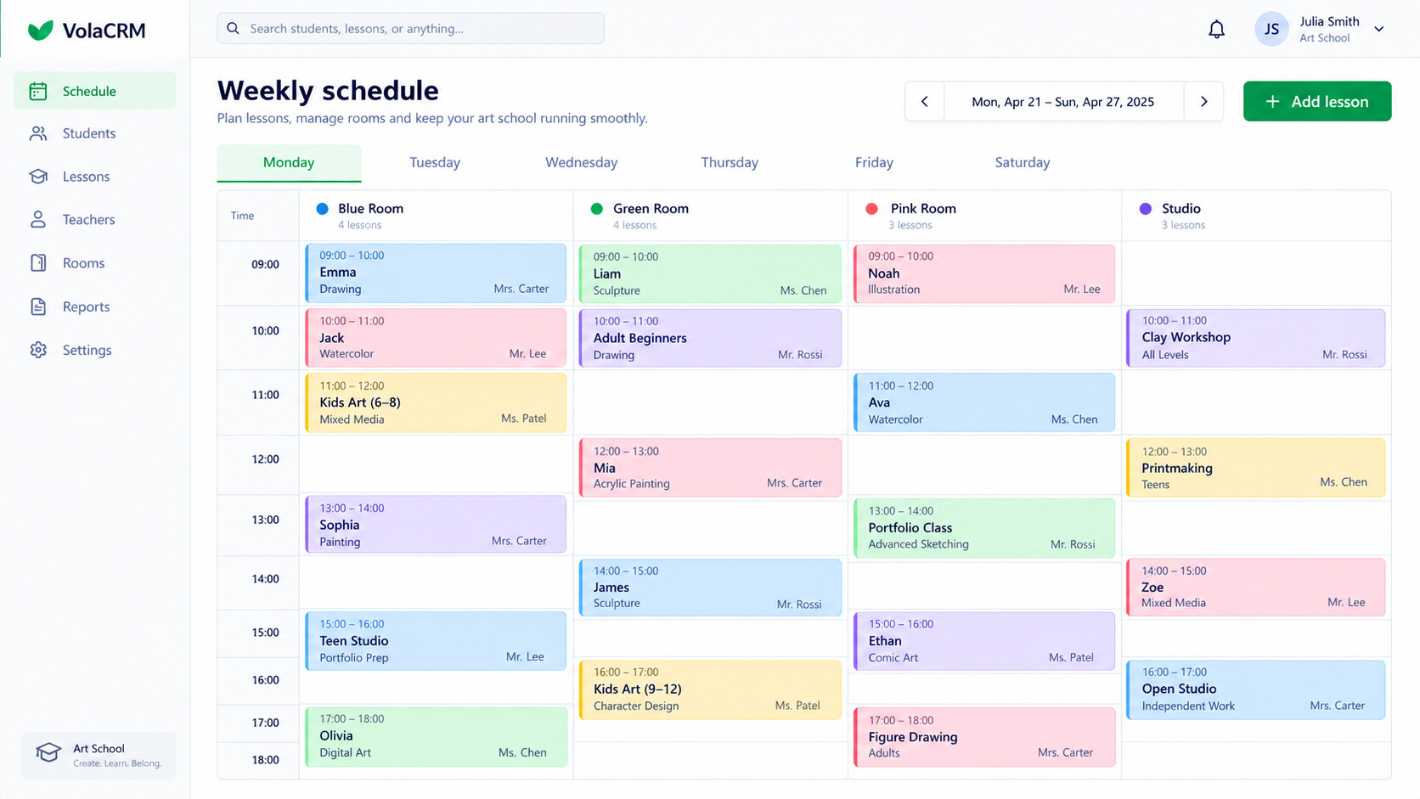Open Jack's Watercolor lesson card
1420x799 pixels.
(x=436, y=338)
